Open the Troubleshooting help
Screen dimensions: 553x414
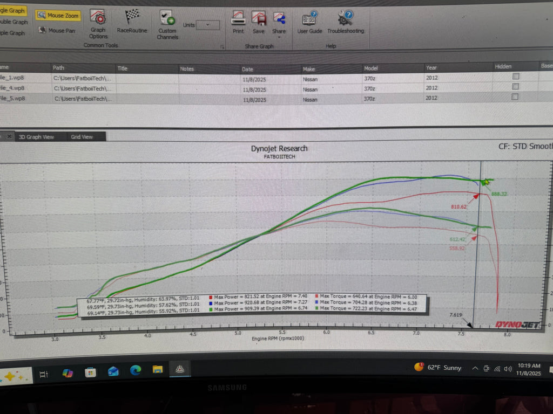coord(345,23)
